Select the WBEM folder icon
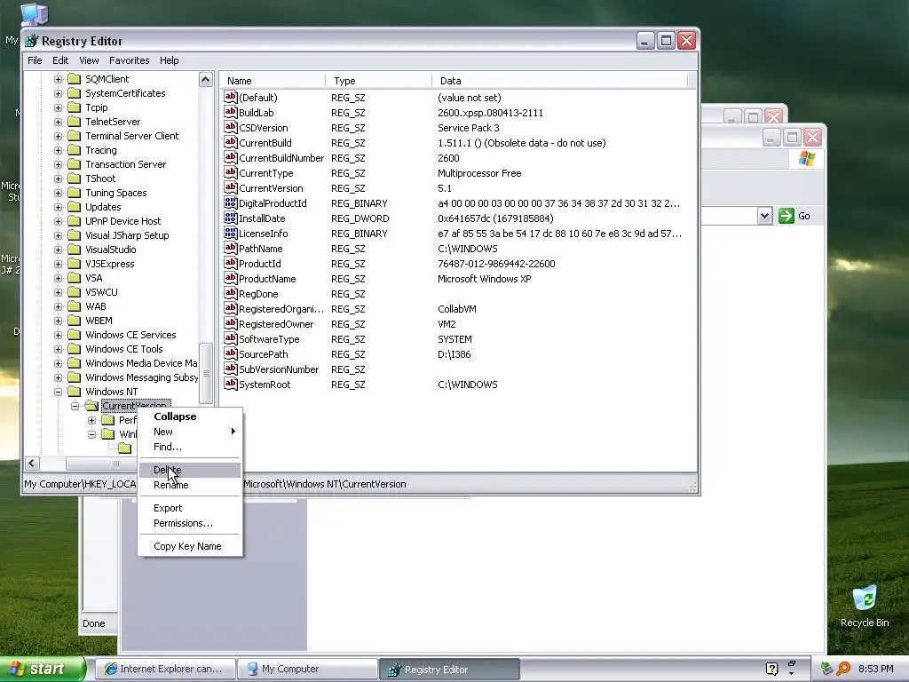Image resolution: width=909 pixels, height=682 pixels. click(75, 320)
